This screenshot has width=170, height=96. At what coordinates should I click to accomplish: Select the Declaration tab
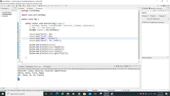coord(29,67)
